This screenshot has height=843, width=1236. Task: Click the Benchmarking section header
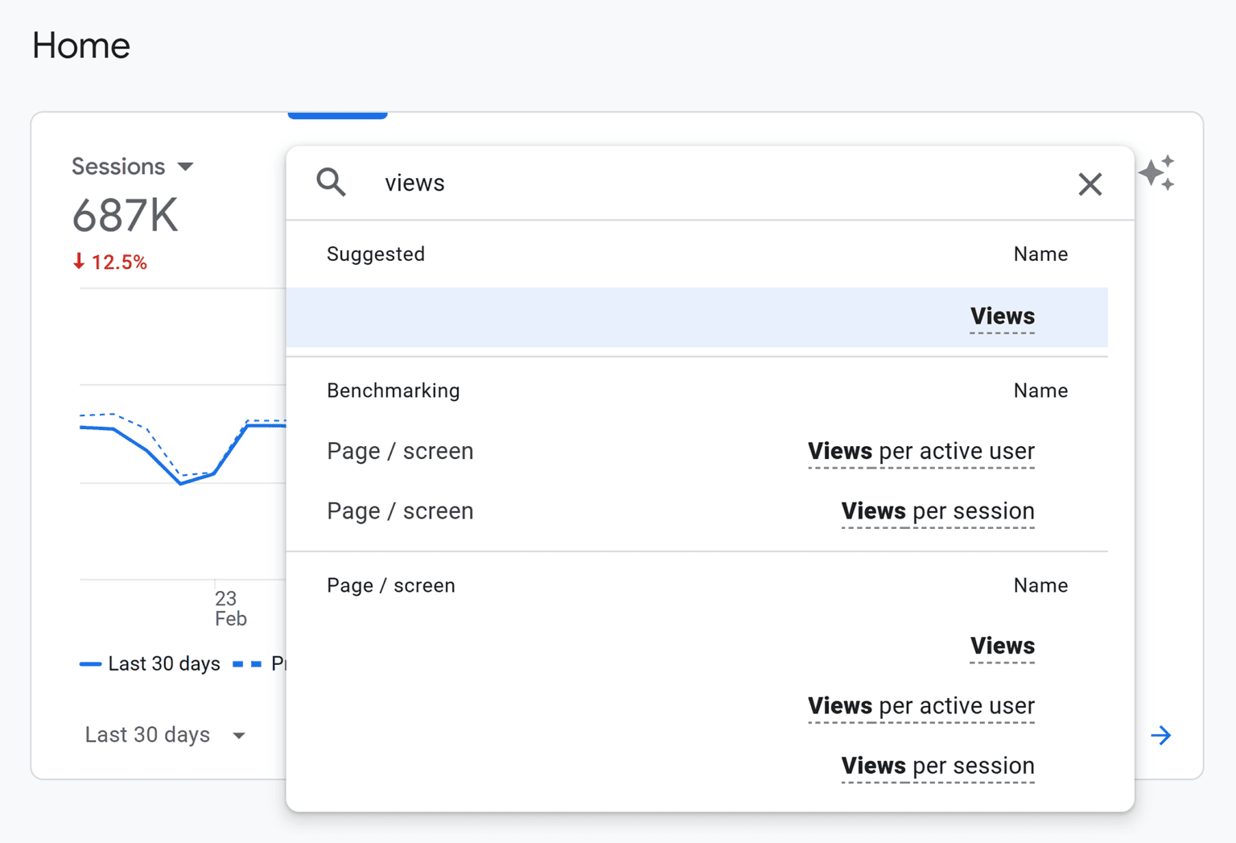(x=393, y=391)
